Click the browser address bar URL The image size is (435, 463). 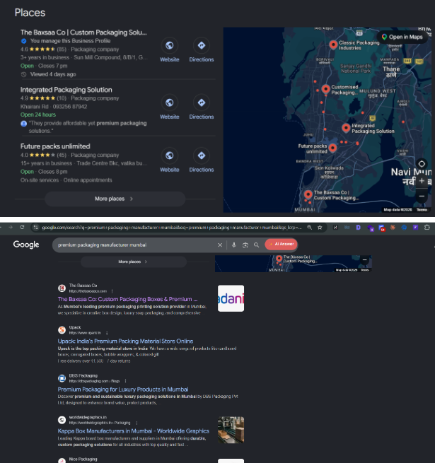point(171,228)
